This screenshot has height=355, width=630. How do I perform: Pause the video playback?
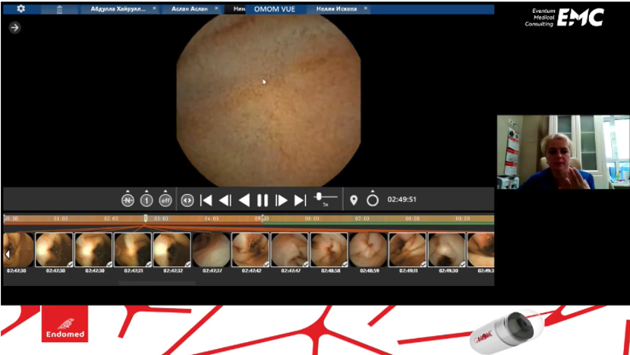(263, 200)
